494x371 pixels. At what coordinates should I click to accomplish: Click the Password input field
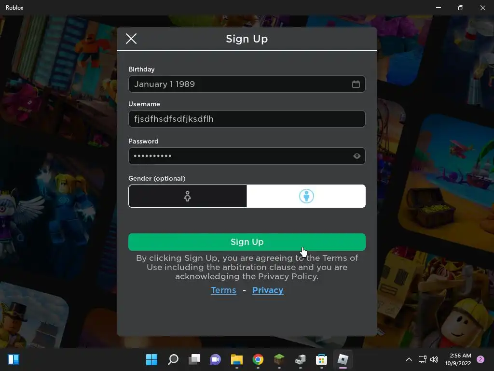(x=247, y=156)
